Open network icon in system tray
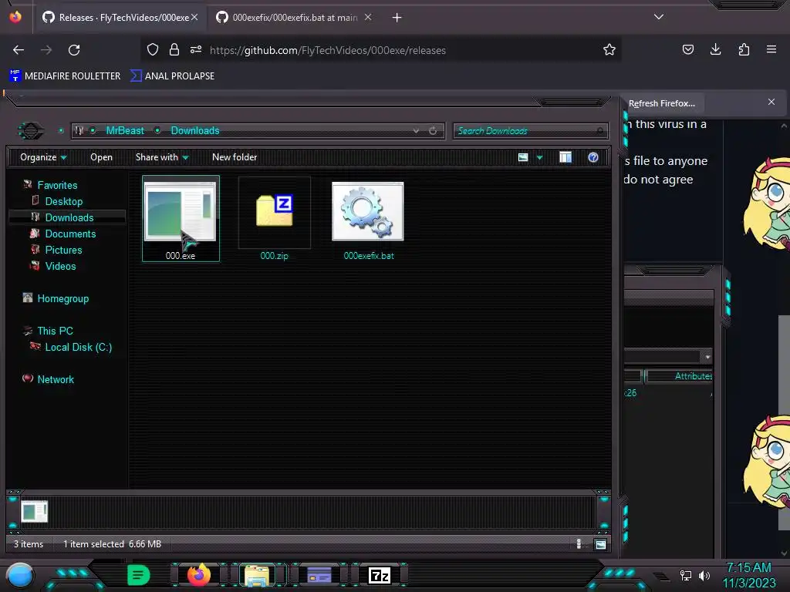Viewport: 790px width, 592px height. (686, 575)
